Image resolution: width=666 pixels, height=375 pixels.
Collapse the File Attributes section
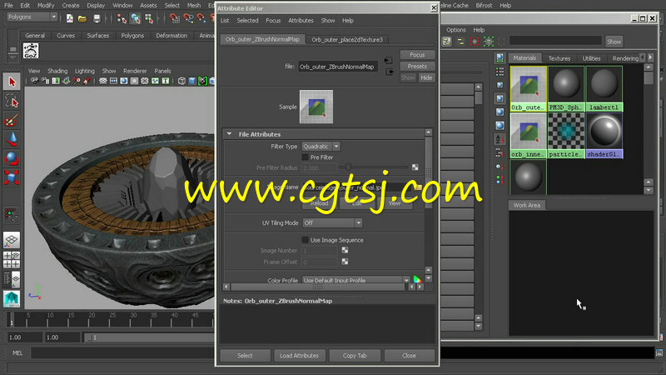(230, 134)
